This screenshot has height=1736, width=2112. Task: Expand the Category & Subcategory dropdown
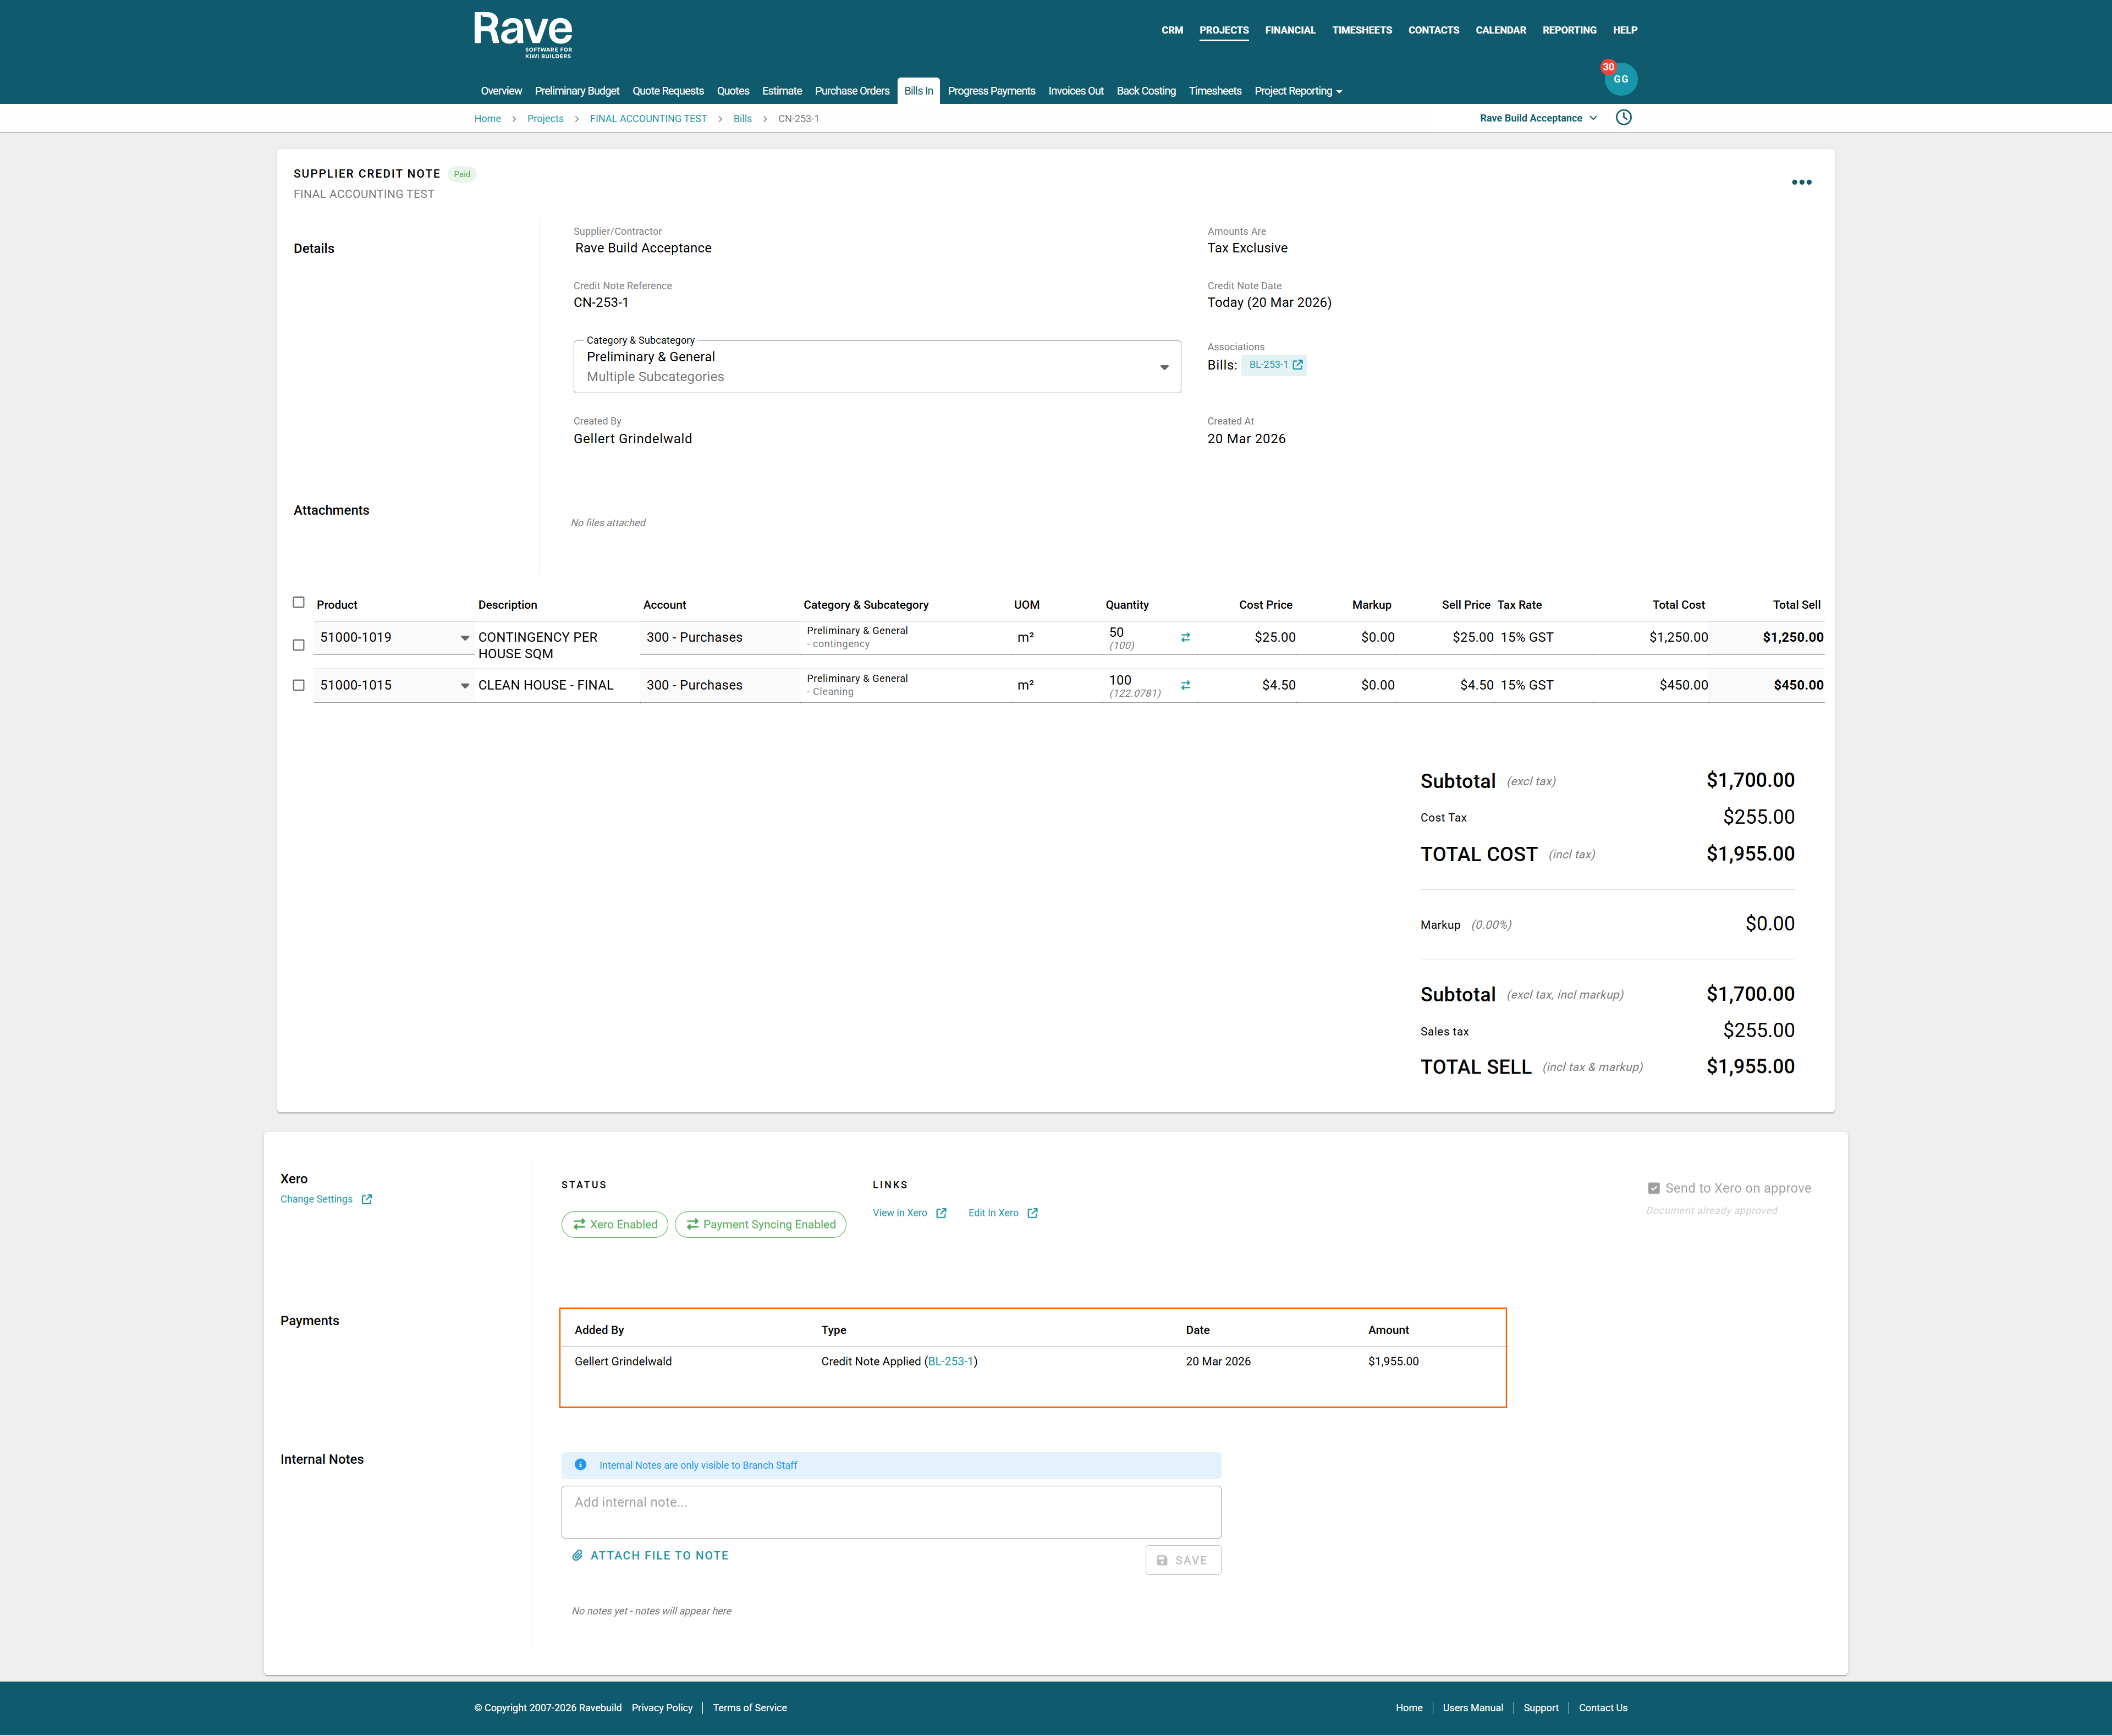[x=1163, y=367]
